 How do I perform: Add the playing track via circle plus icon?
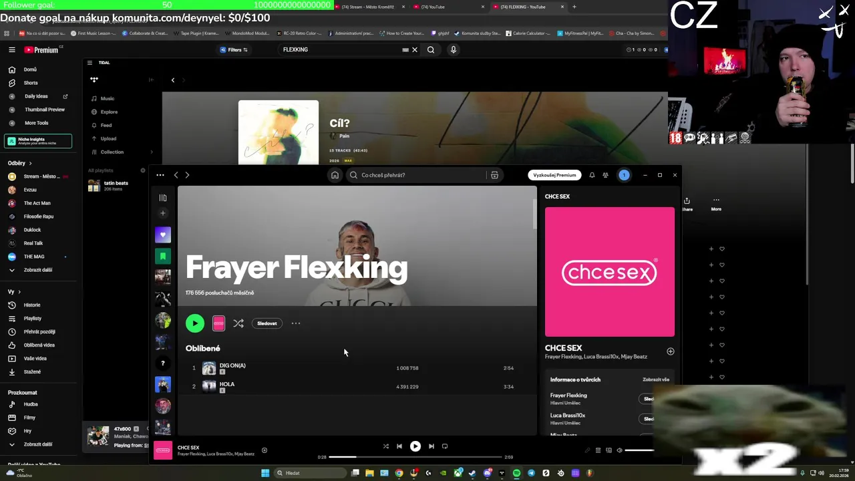[265, 450]
